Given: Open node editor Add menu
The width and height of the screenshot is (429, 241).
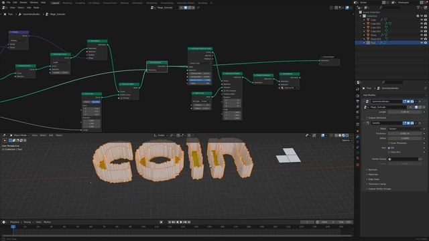Looking at the screenshot, I should point(29,7).
